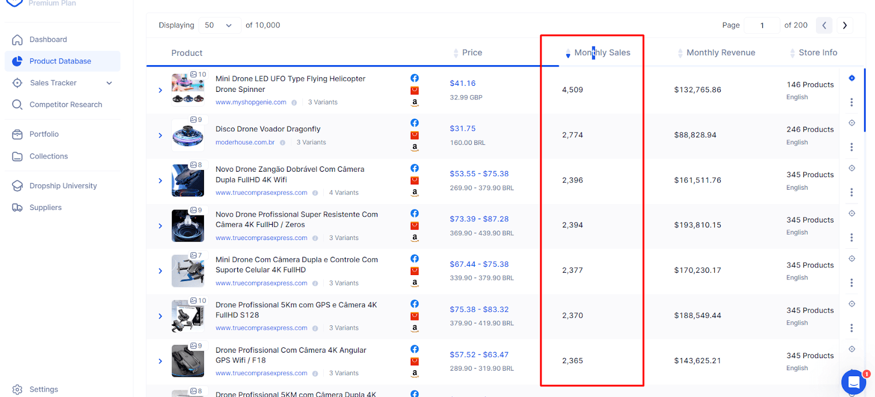This screenshot has width=875, height=397.
Task: Click AliExpress icon for Novo Drone Zangão
Action: pos(415,180)
